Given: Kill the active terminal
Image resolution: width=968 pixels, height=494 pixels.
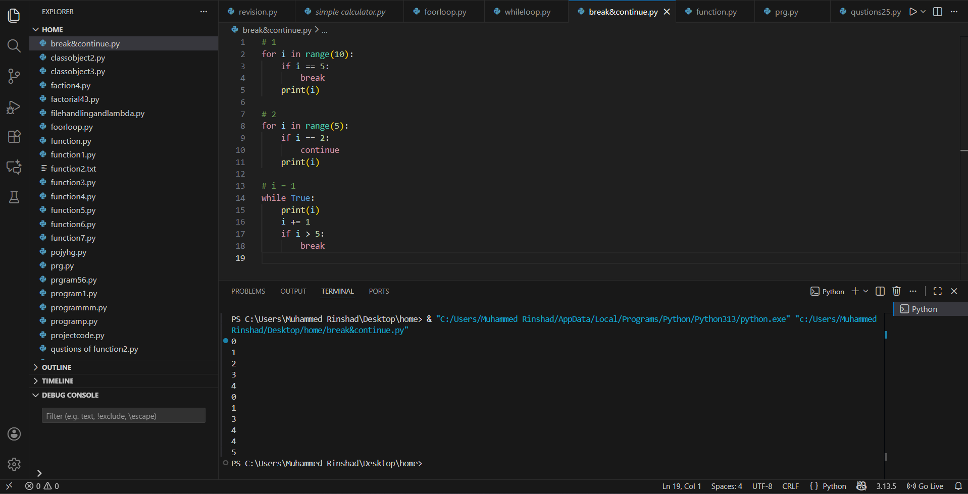Looking at the screenshot, I should pyautogui.click(x=896, y=291).
